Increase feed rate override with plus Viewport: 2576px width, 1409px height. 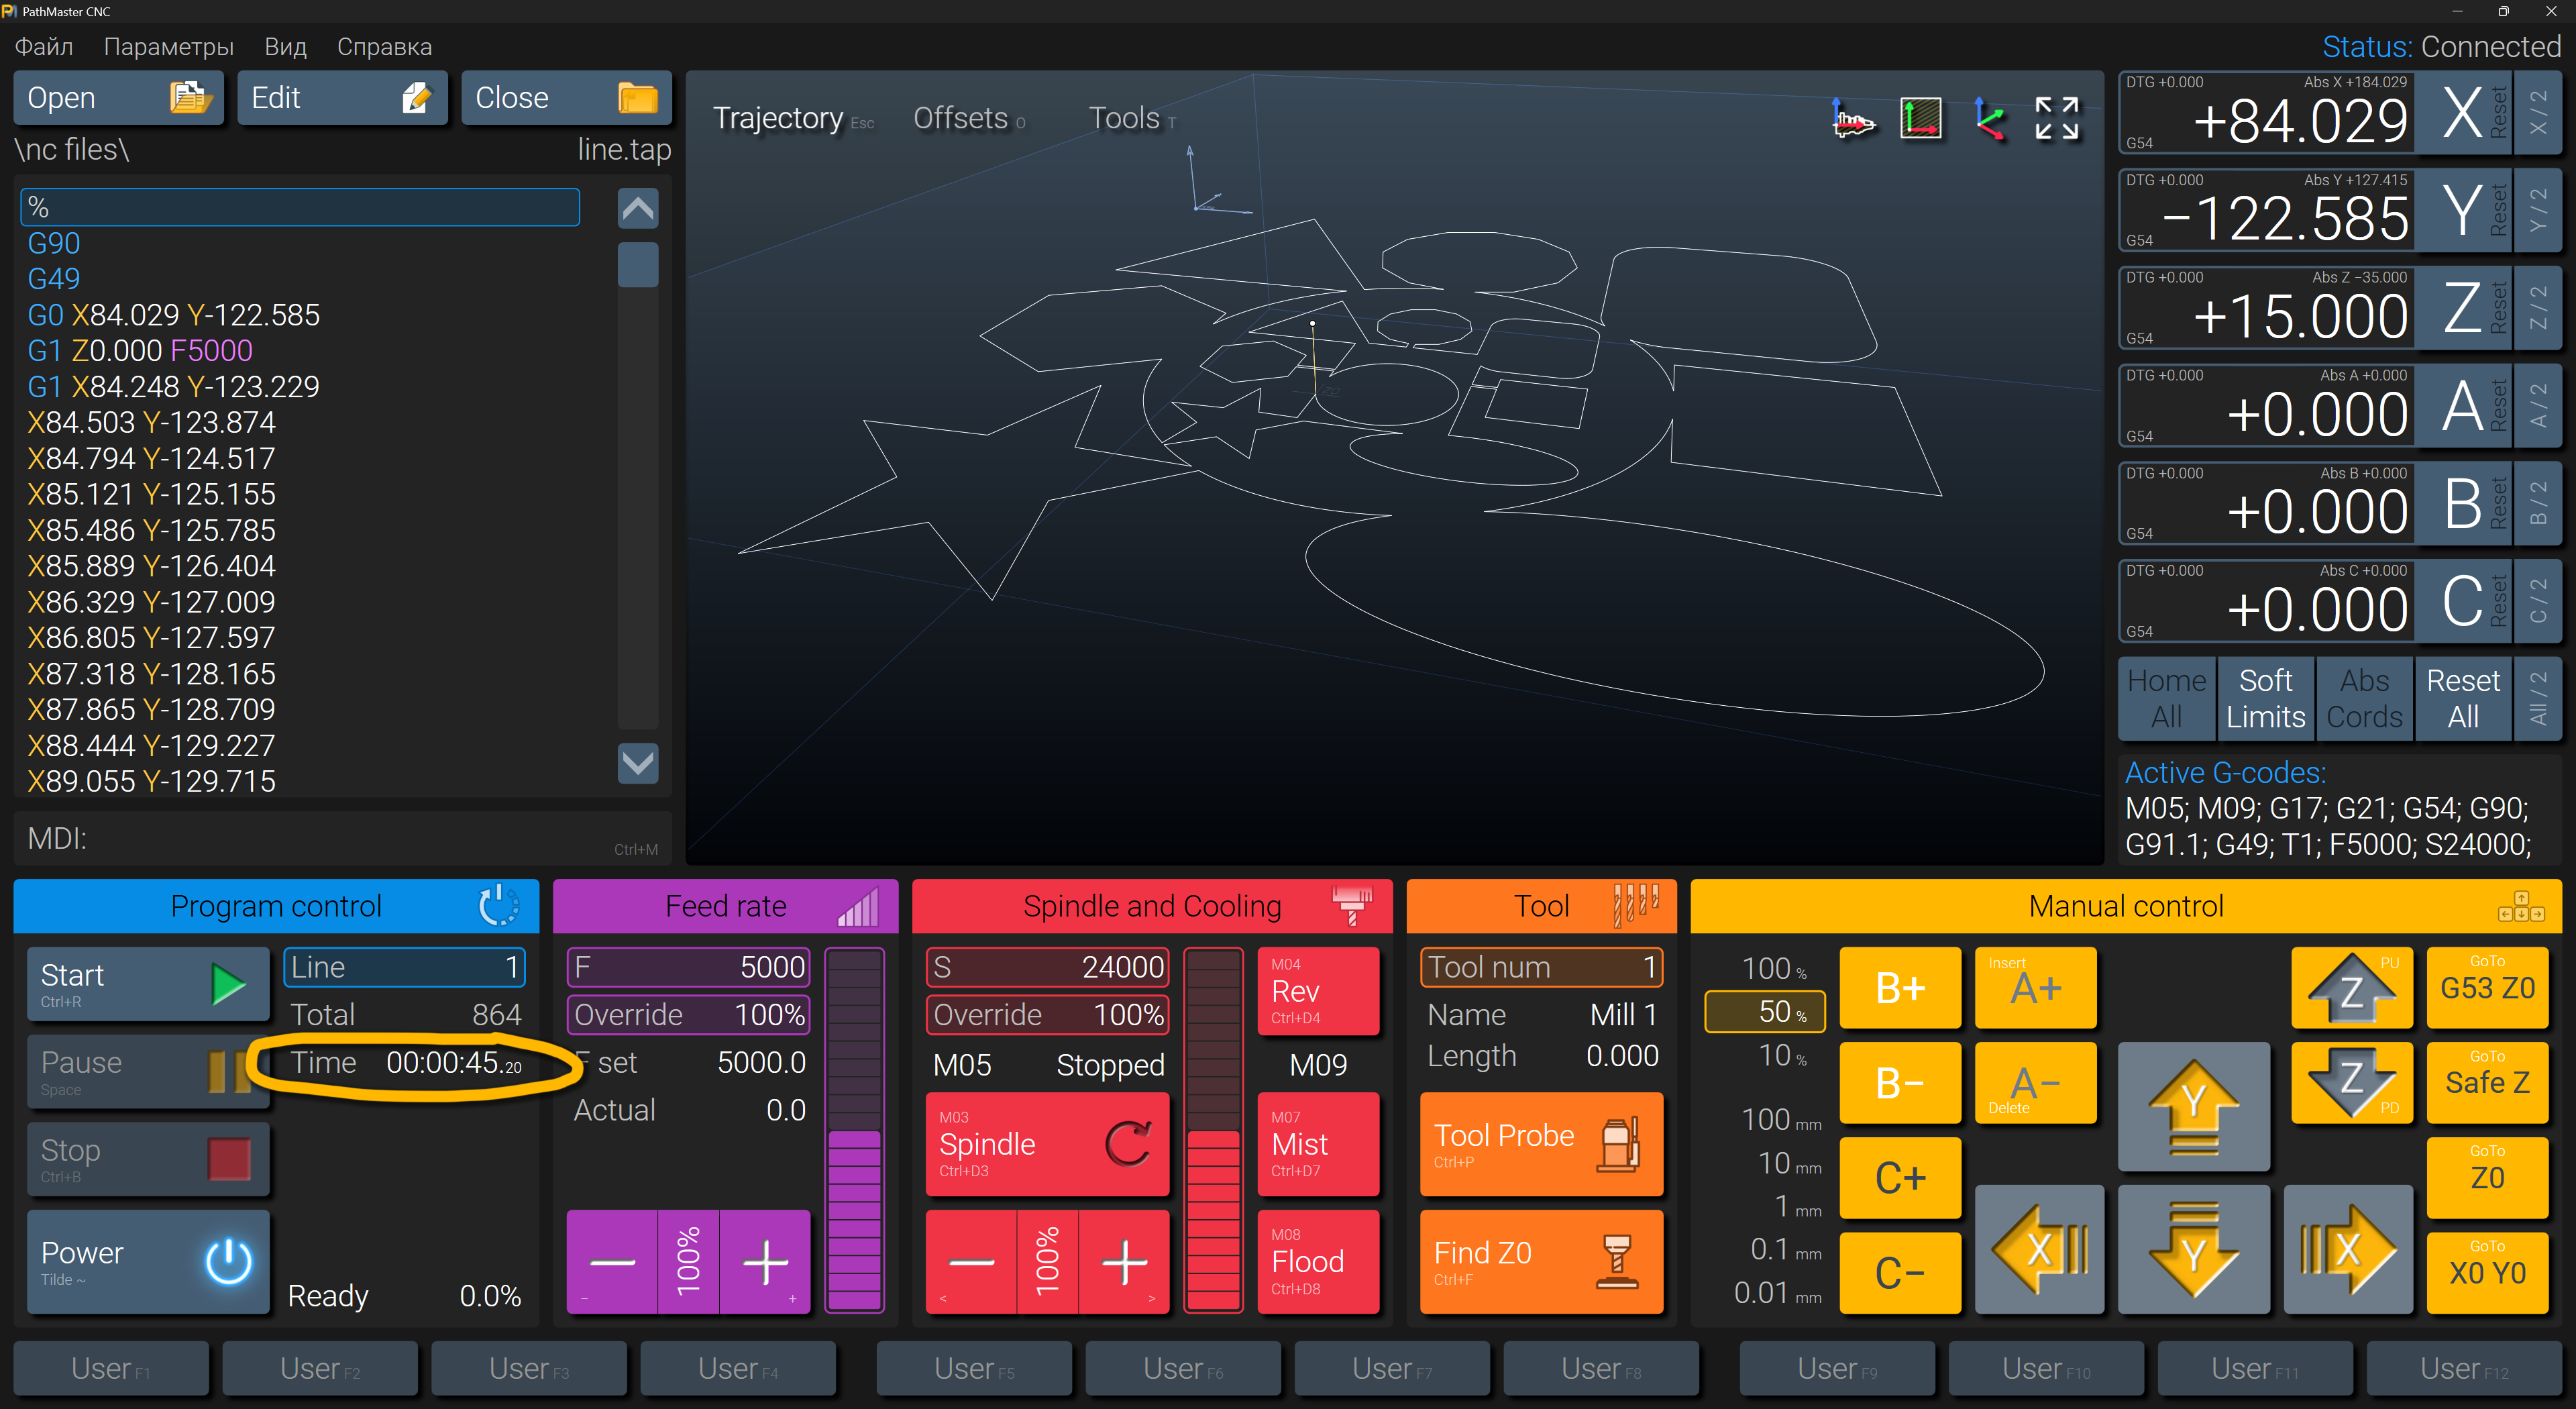click(x=765, y=1262)
